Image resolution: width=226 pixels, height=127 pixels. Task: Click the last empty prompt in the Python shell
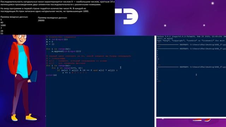[159, 81]
